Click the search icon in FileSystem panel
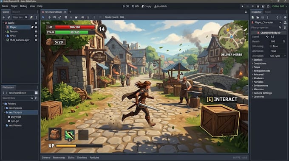Screen dimensions: 289x161 pos(32,98)
